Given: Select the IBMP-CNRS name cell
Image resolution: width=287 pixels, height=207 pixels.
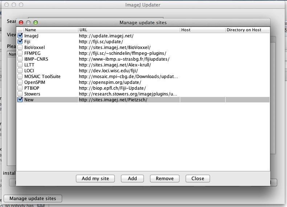Looking at the screenshot, I should (51, 59).
